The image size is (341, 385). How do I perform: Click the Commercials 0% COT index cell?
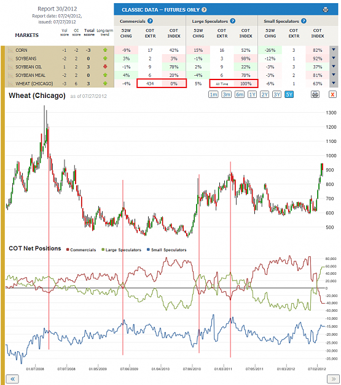pos(174,84)
